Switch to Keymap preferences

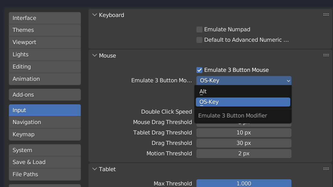pos(45,135)
